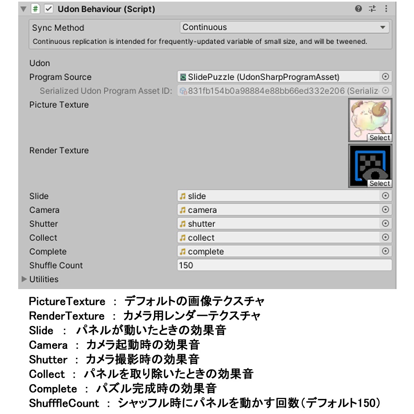Expand the Utilities foldout
Screen dimensions: 414x414
click(x=25, y=279)
